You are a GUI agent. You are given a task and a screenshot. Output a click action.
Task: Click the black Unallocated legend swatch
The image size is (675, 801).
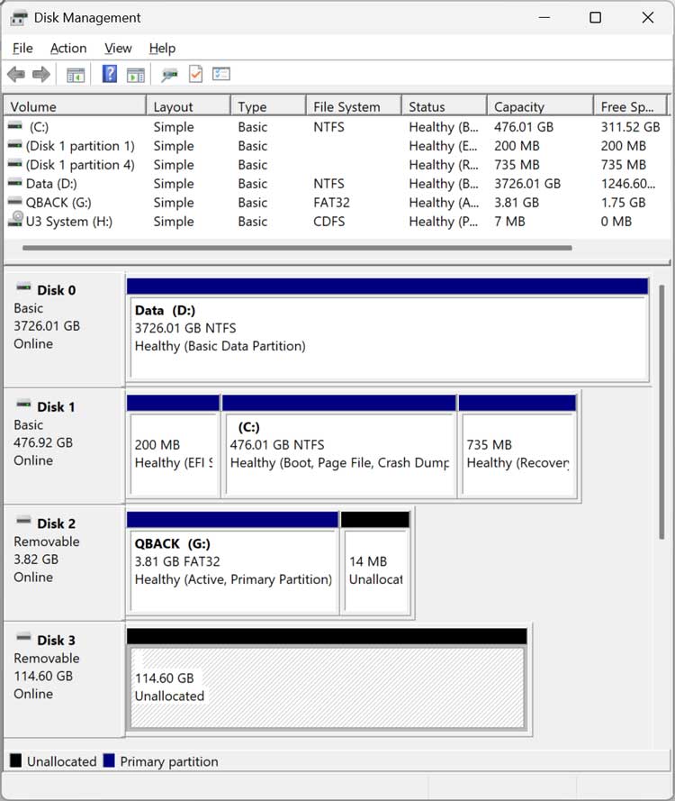click(16, 760)
